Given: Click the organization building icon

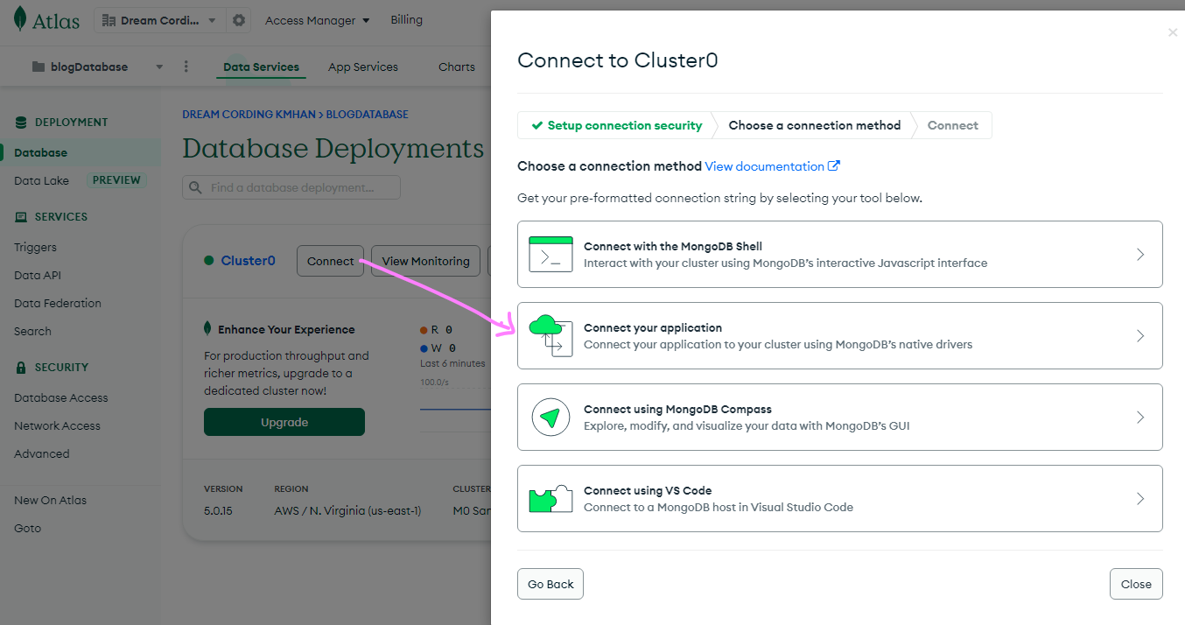Looking at the screenshot, I should [109, 20].
